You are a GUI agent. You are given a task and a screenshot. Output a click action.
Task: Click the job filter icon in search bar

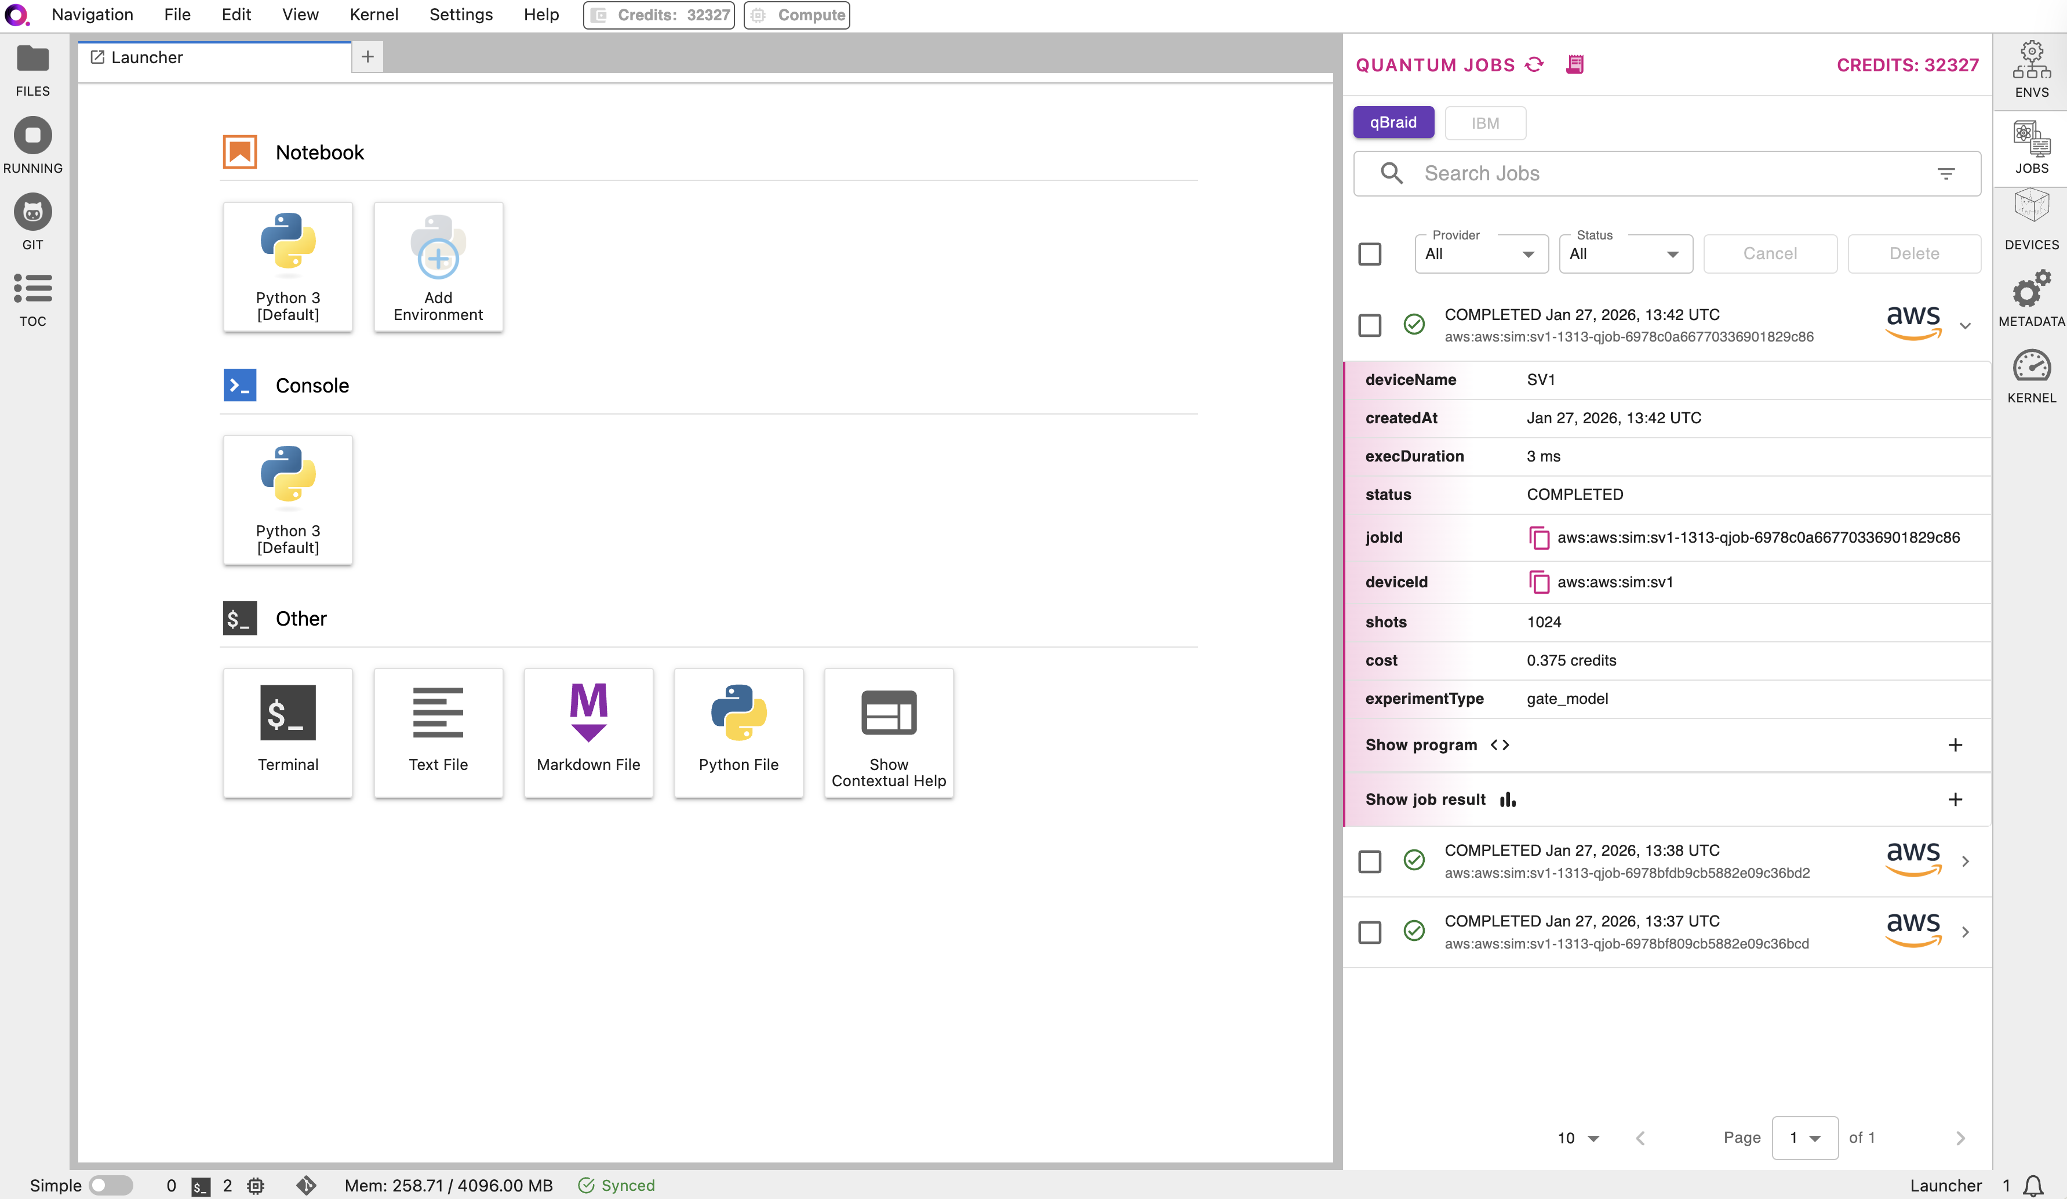(1946, 173)
